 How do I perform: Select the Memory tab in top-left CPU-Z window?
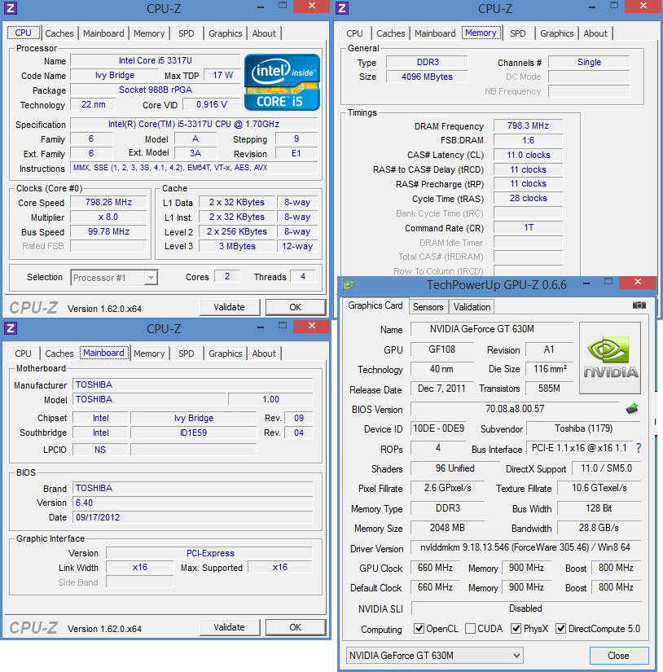coord(149,33)
